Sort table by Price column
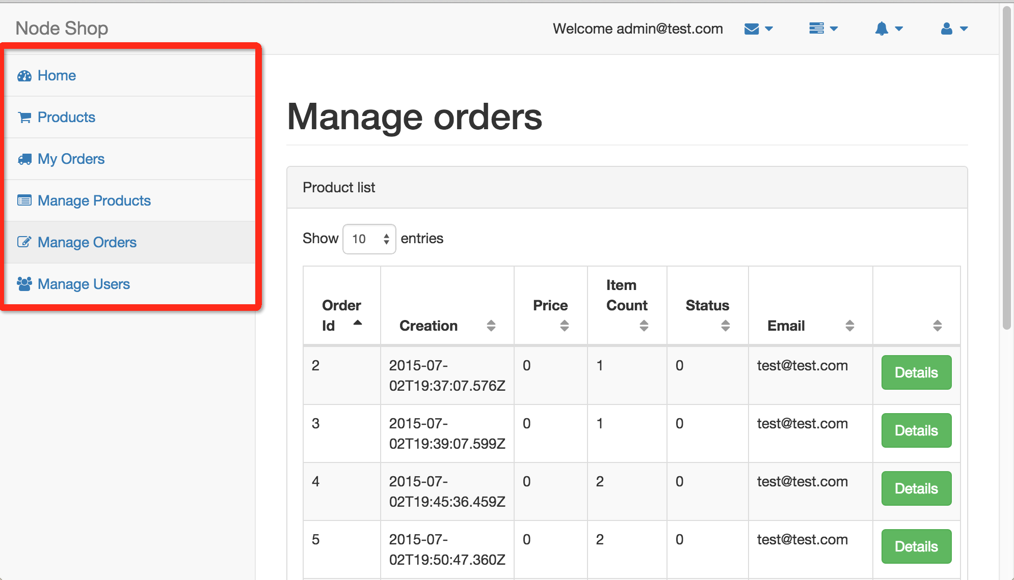Viewport: 1014px width, 580px height. [x=550, y=306]
